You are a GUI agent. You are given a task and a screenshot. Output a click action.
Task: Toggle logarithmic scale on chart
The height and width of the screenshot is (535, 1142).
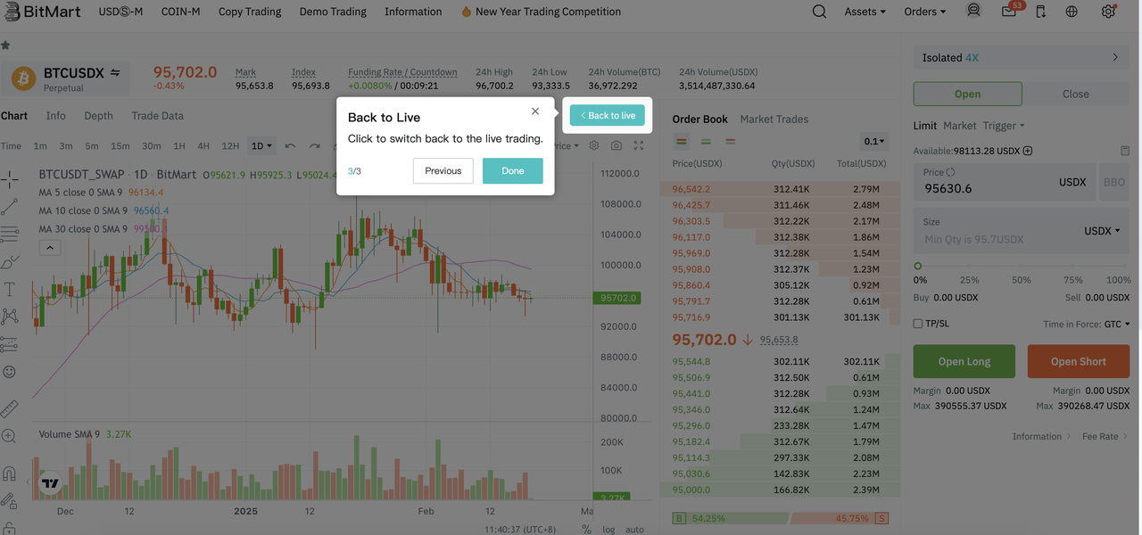pos(608,529)
